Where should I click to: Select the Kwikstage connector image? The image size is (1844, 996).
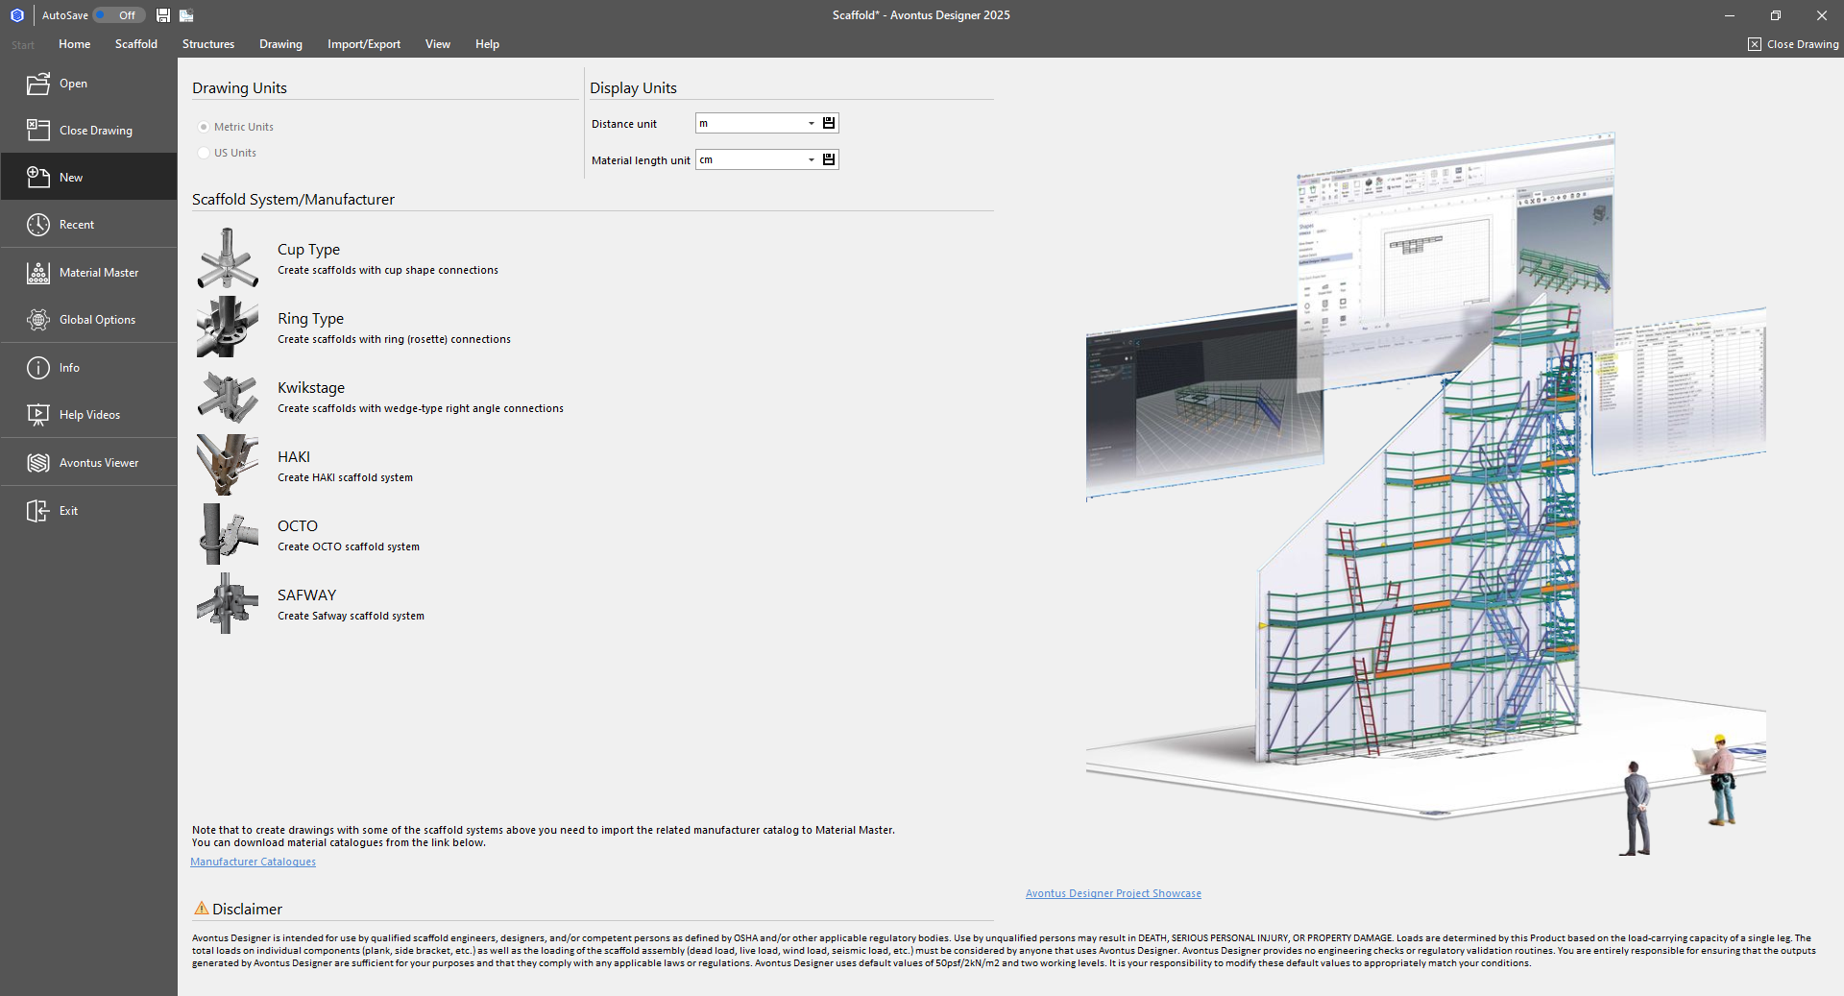pos(228,396)
